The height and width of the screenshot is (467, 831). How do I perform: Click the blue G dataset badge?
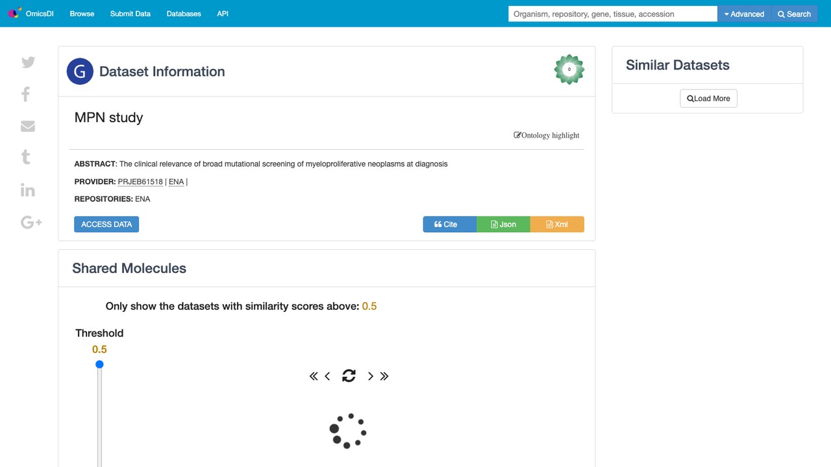[80, 71]
